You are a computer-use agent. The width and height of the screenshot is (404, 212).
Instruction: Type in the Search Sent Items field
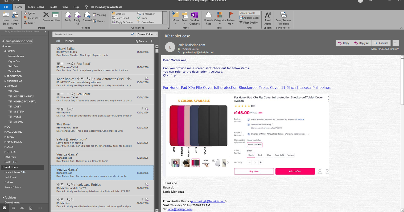coord(92,34)
